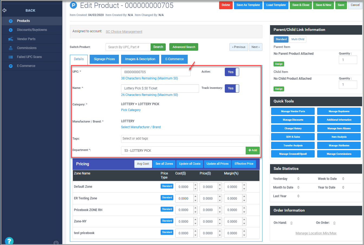Click Select Manufacturer / Brand link
The height and width of the screenshot is (245, 364).
coord(141,127)
